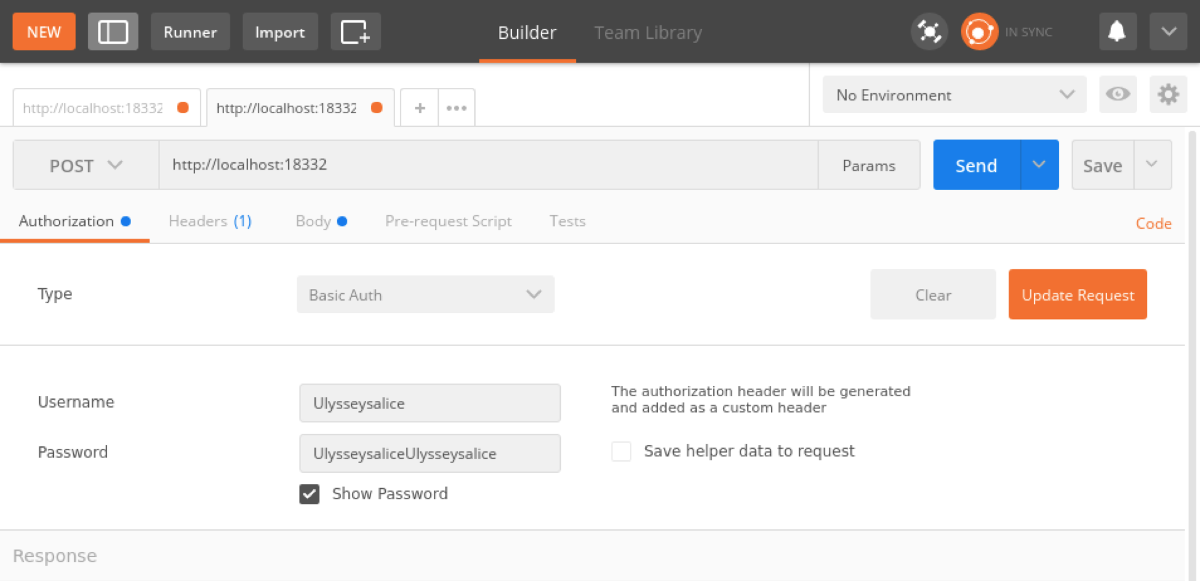The height and width of the screenshot is (581, 1200).
Task: Click the request URL input field
Action: tap(489, 165)
